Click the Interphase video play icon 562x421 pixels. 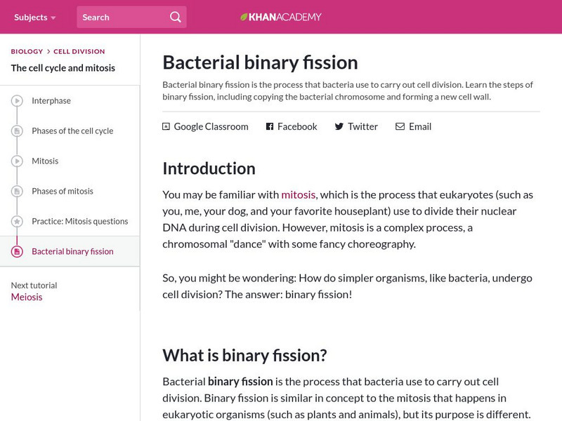coord(18,101)
